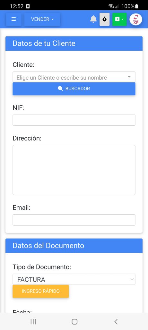Open the hamburger menu

13,19
